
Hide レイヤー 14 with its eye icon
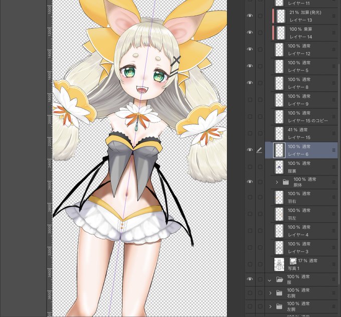pos(250,33)
